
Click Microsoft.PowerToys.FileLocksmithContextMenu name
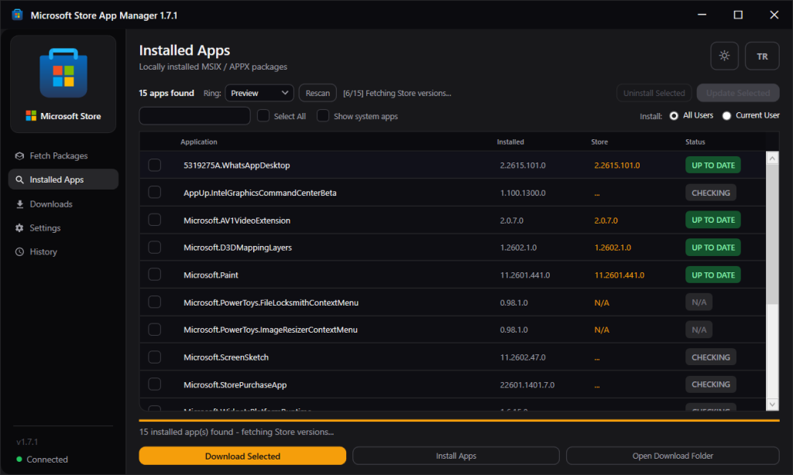pos(271,302)
